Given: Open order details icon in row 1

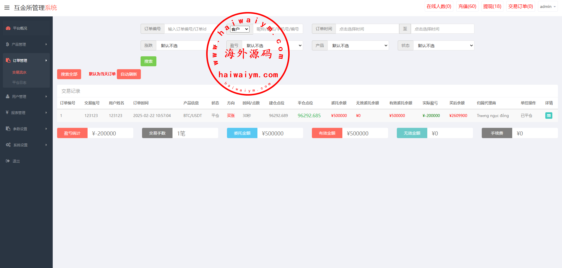Looking at the screenshot, I should (549, 116).
